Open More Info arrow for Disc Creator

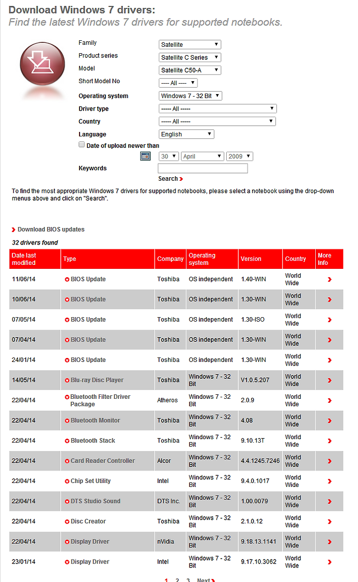click(330, 522)
